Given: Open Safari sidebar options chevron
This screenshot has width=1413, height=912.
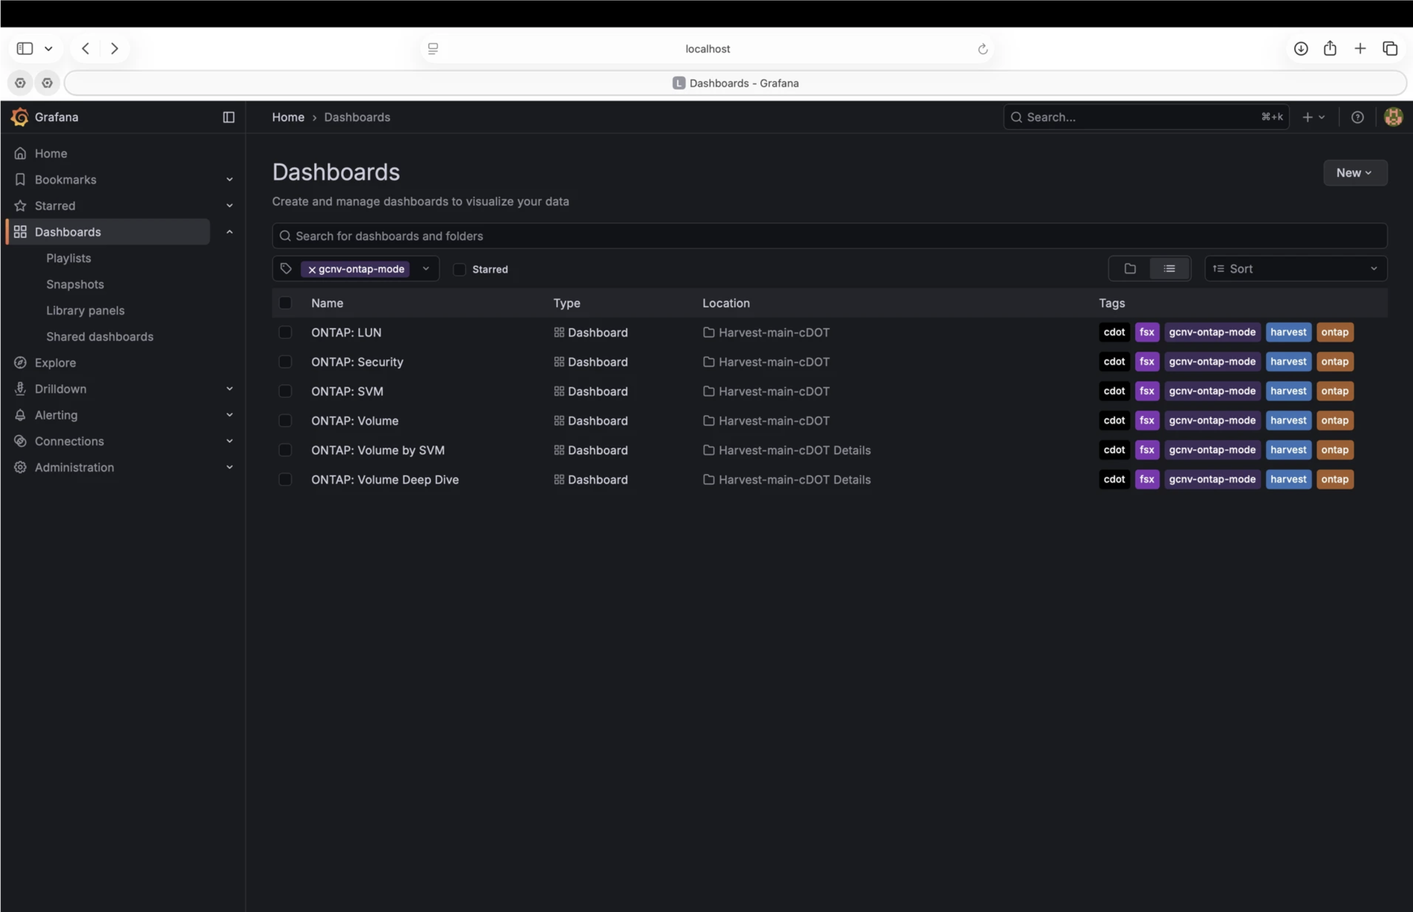Looking at the screenshot, I should coord(48,48).
